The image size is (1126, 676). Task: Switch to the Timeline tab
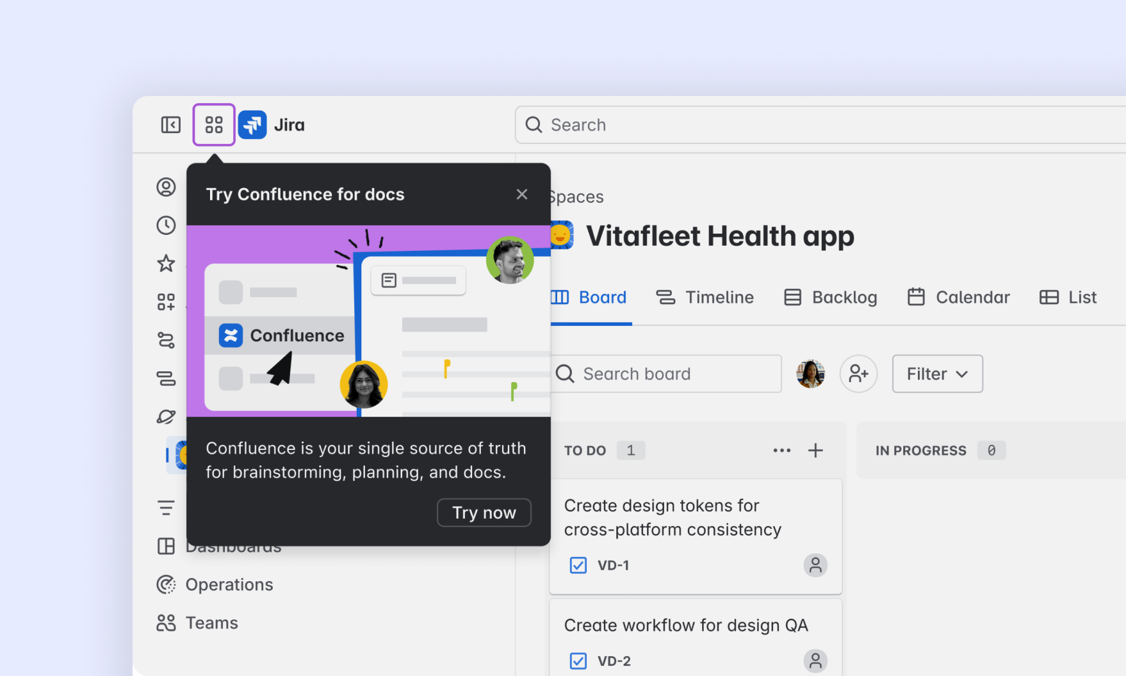pyautogui.click(x=705, y=298)
